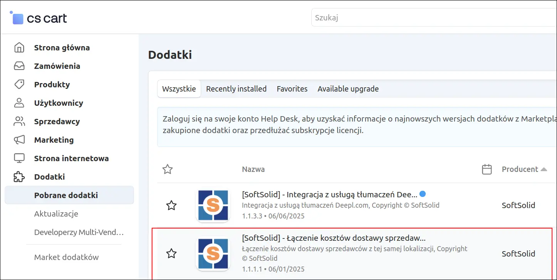Click SoftSolid producer of Łączenie kosztów add-on

[518, 254]
